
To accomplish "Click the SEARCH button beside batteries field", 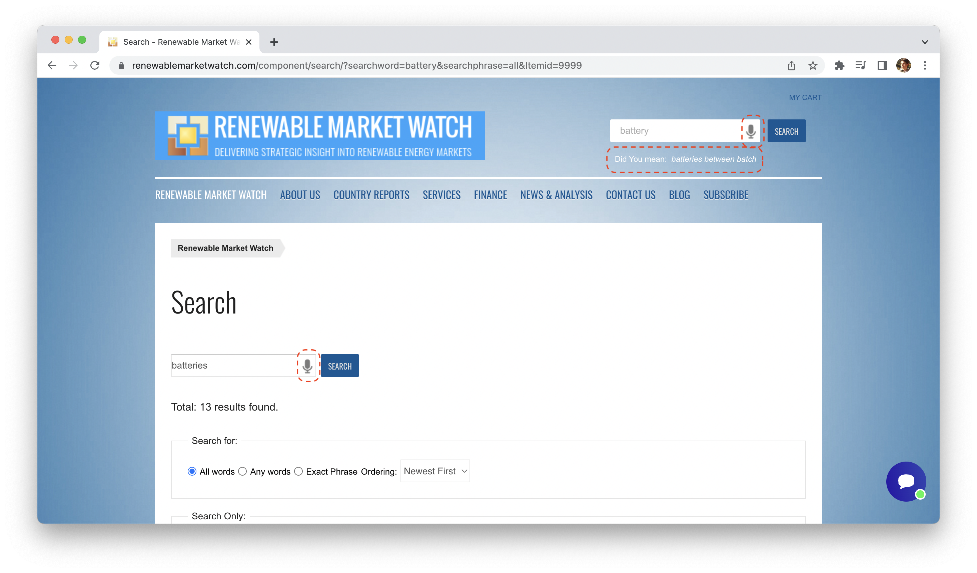I will [340, 366].
